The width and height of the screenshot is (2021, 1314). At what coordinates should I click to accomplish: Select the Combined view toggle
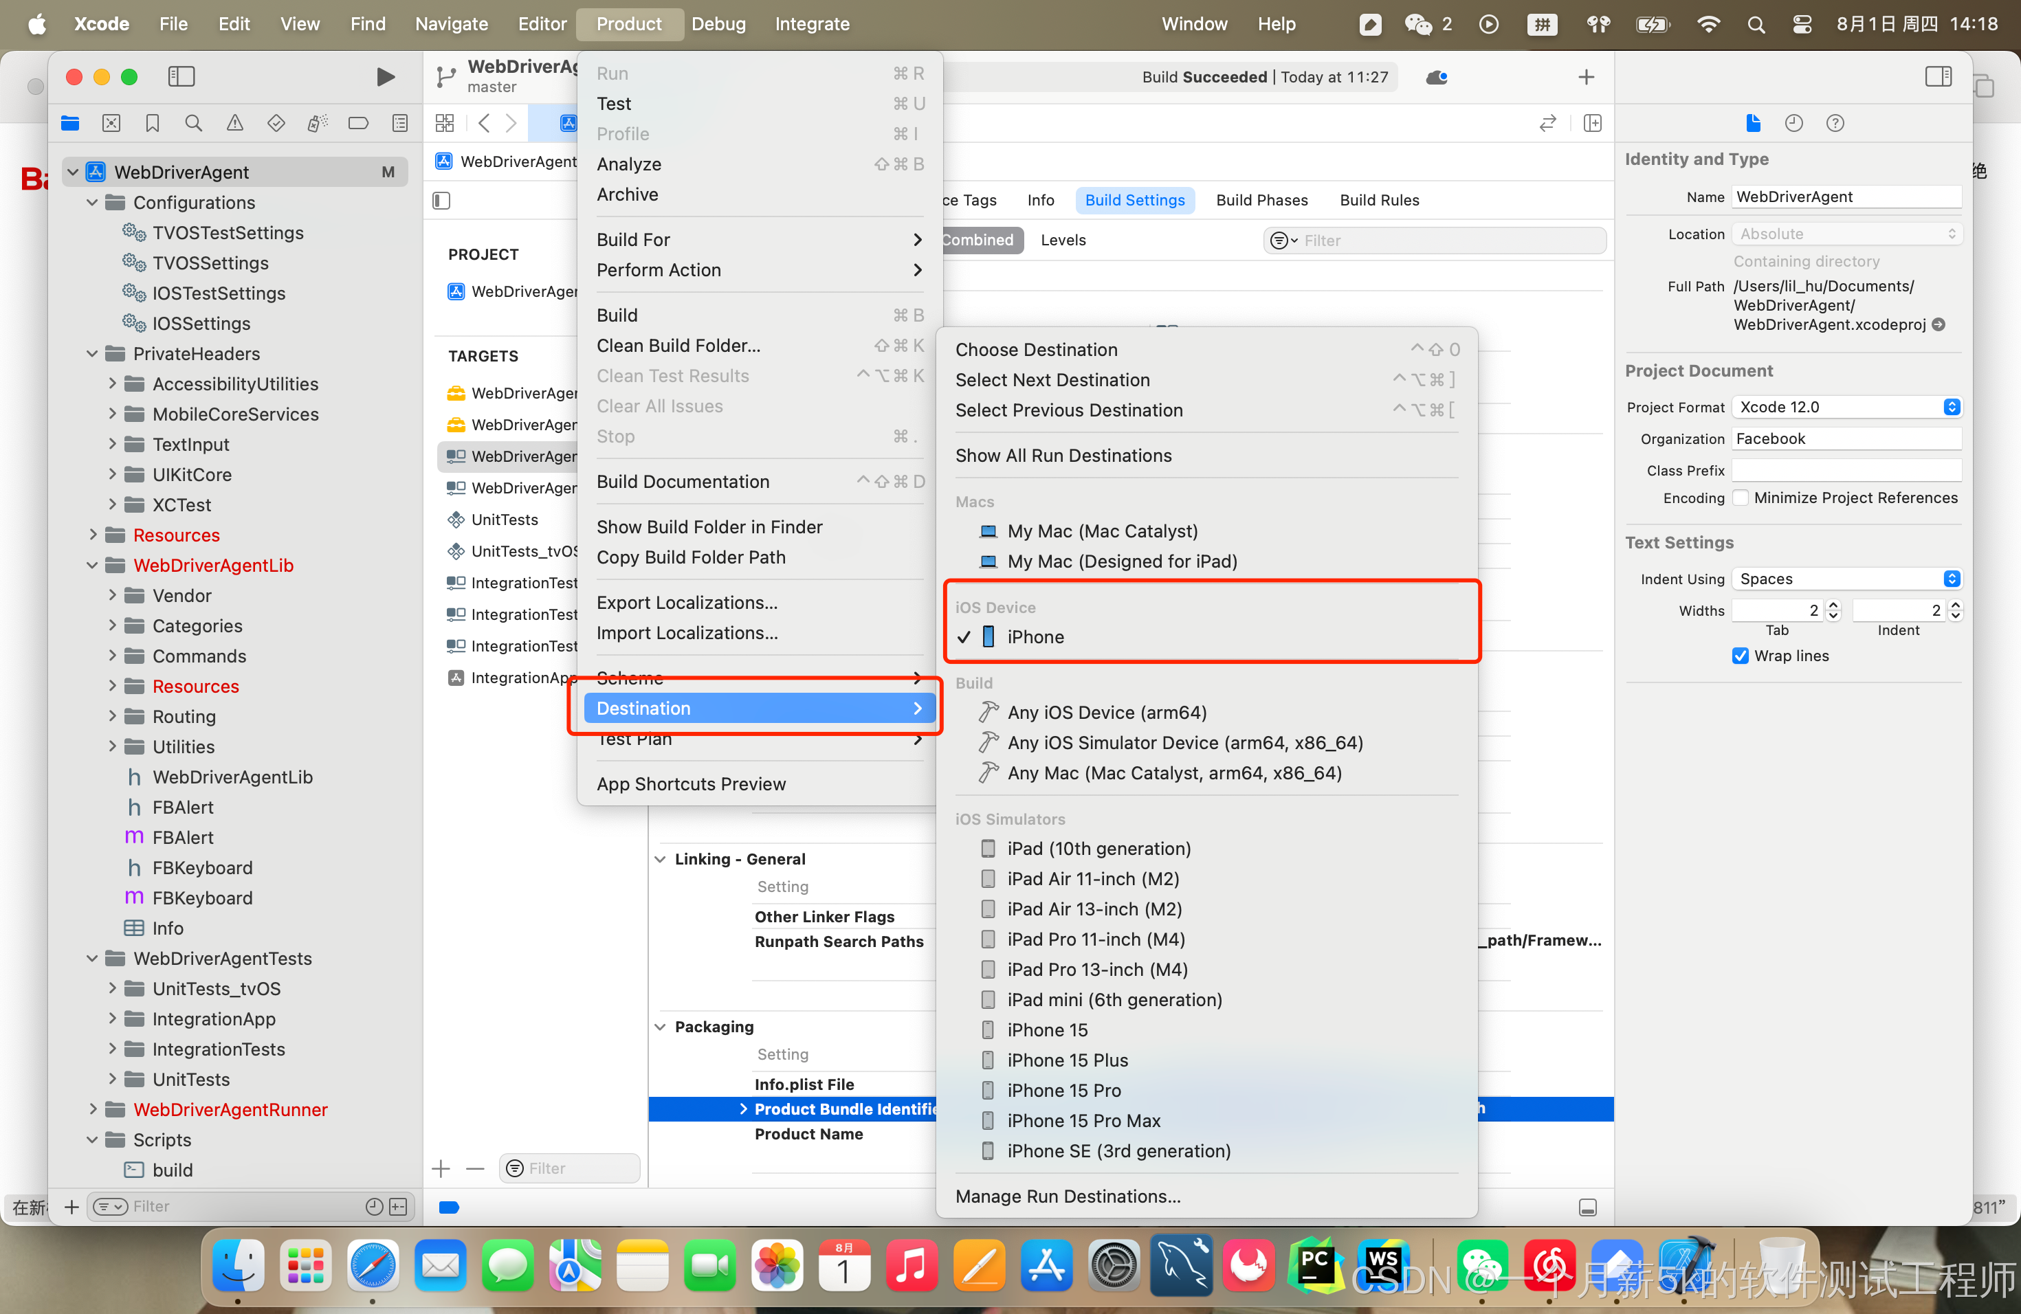point(978,239)
